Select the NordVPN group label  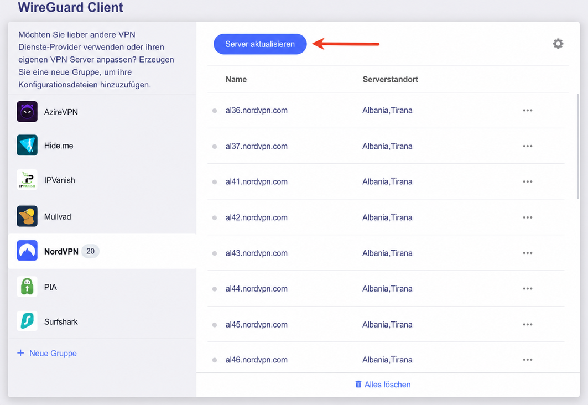point(61,251)
